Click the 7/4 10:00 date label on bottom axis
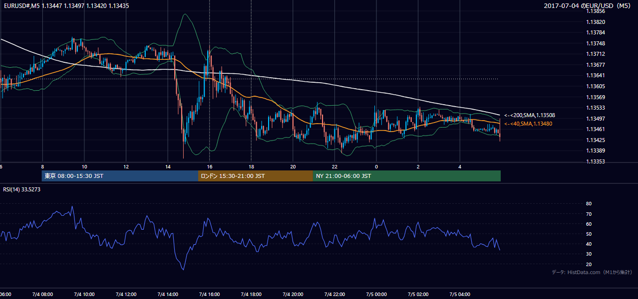The image size is (638, 299). [x=83, y=295]
